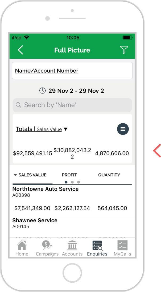
Task: Focus the Search by 'Name' field
Action: point(72,105)
